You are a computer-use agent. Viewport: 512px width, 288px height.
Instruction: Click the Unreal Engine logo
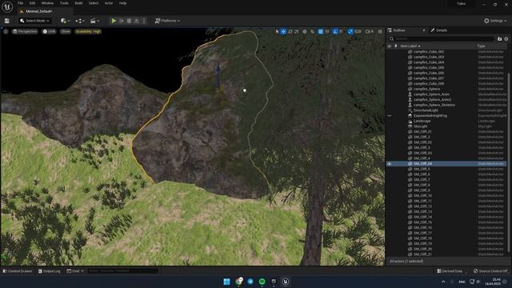7,7
